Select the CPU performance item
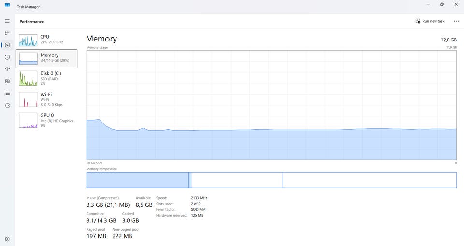Screen dimensions: 464x246 click(x=47, y=40)
